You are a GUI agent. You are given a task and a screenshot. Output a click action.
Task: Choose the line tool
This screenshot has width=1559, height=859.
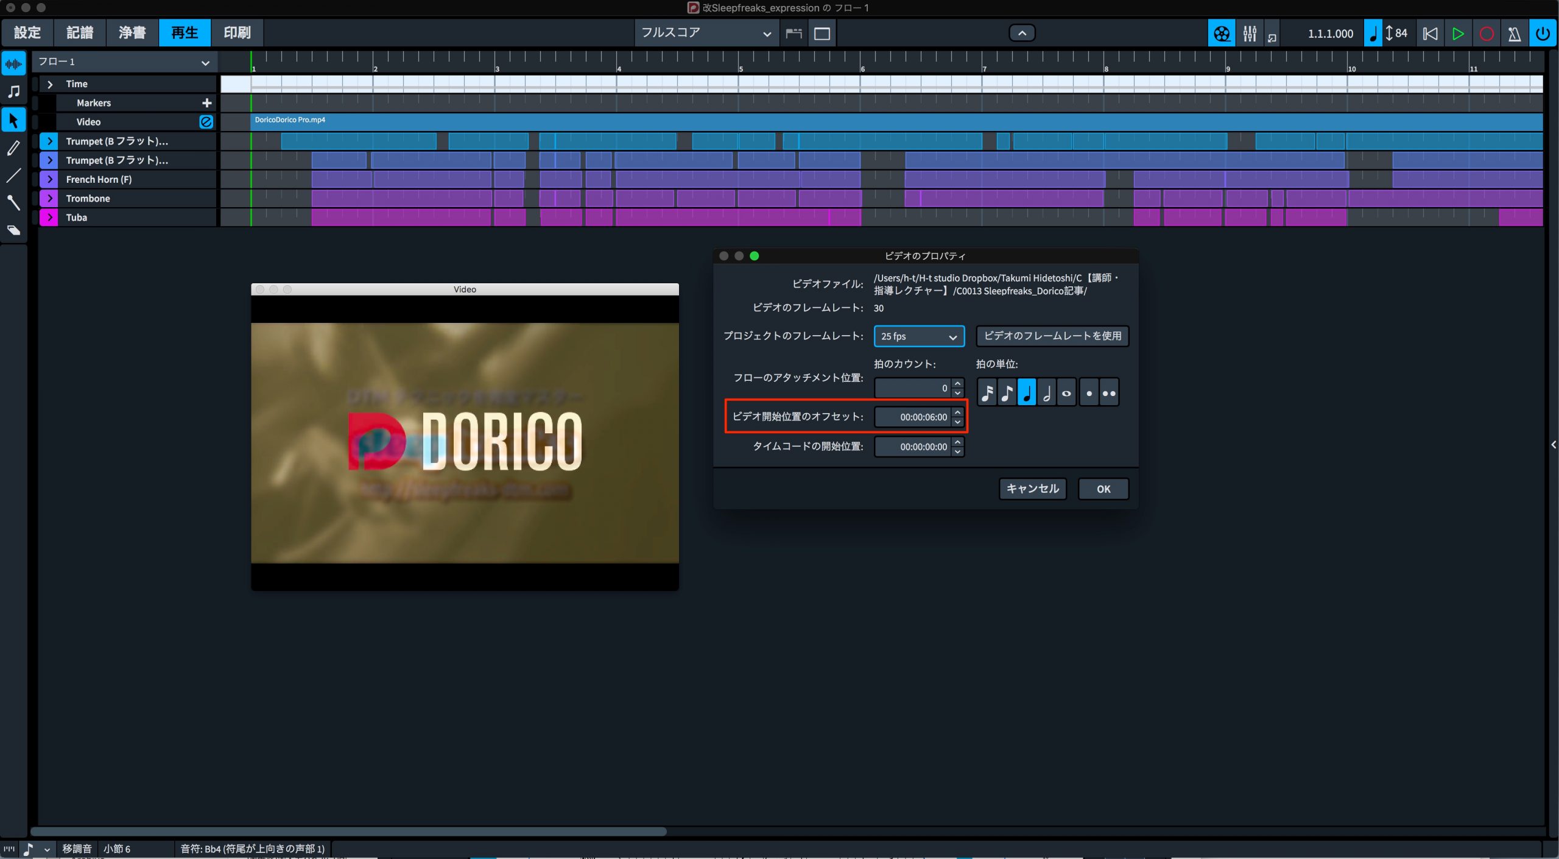point(13,176)
